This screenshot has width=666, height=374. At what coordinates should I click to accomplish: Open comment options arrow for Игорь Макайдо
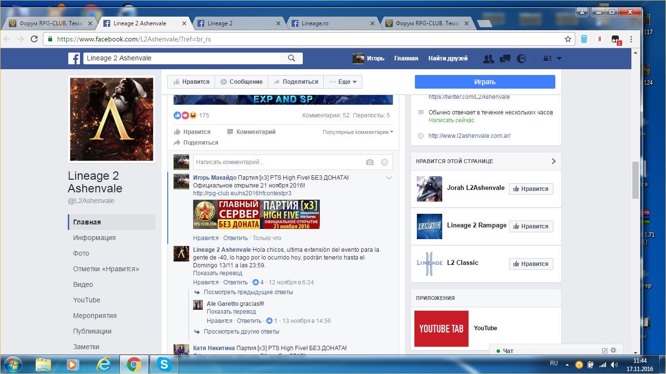point(389,178)
